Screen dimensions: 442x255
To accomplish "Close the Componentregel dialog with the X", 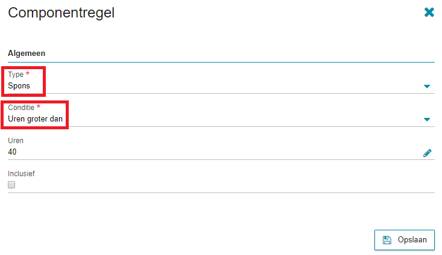I will pos(429,12).
